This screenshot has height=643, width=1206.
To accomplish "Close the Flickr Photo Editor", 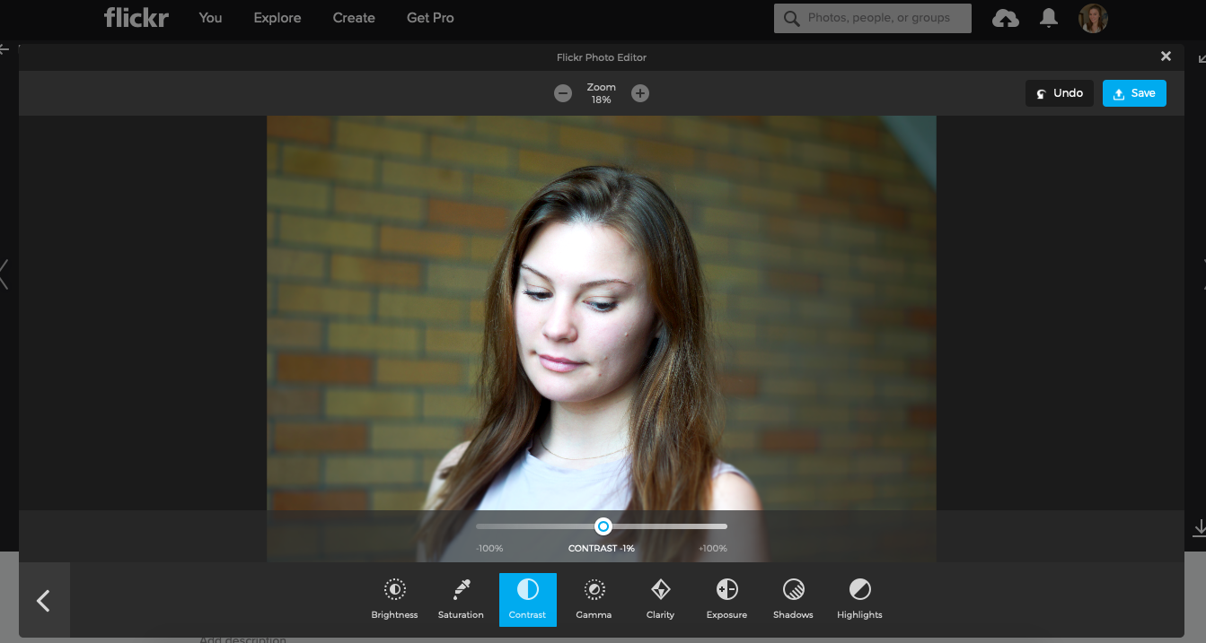I will point(1166,56).
